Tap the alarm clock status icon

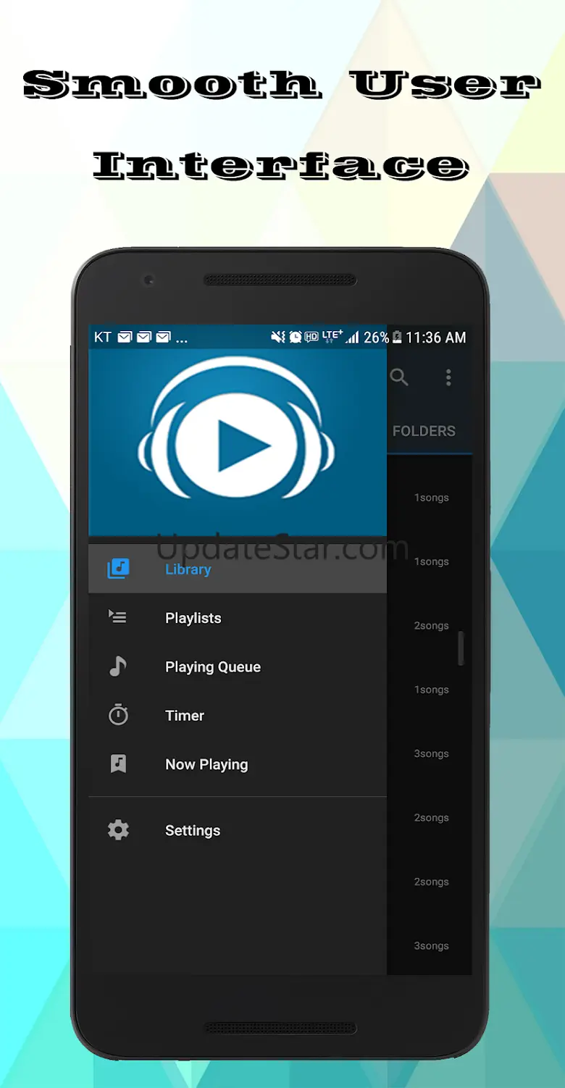click(296, 337)
